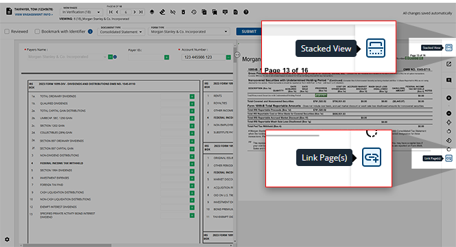Jump to the last page
Screen dimensions: 456x247
pyautogui.click(x=141, y=12)
